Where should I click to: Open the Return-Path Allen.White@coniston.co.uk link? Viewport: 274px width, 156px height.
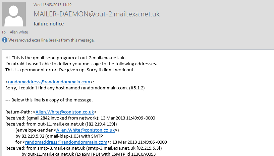(x=65, y=112)
